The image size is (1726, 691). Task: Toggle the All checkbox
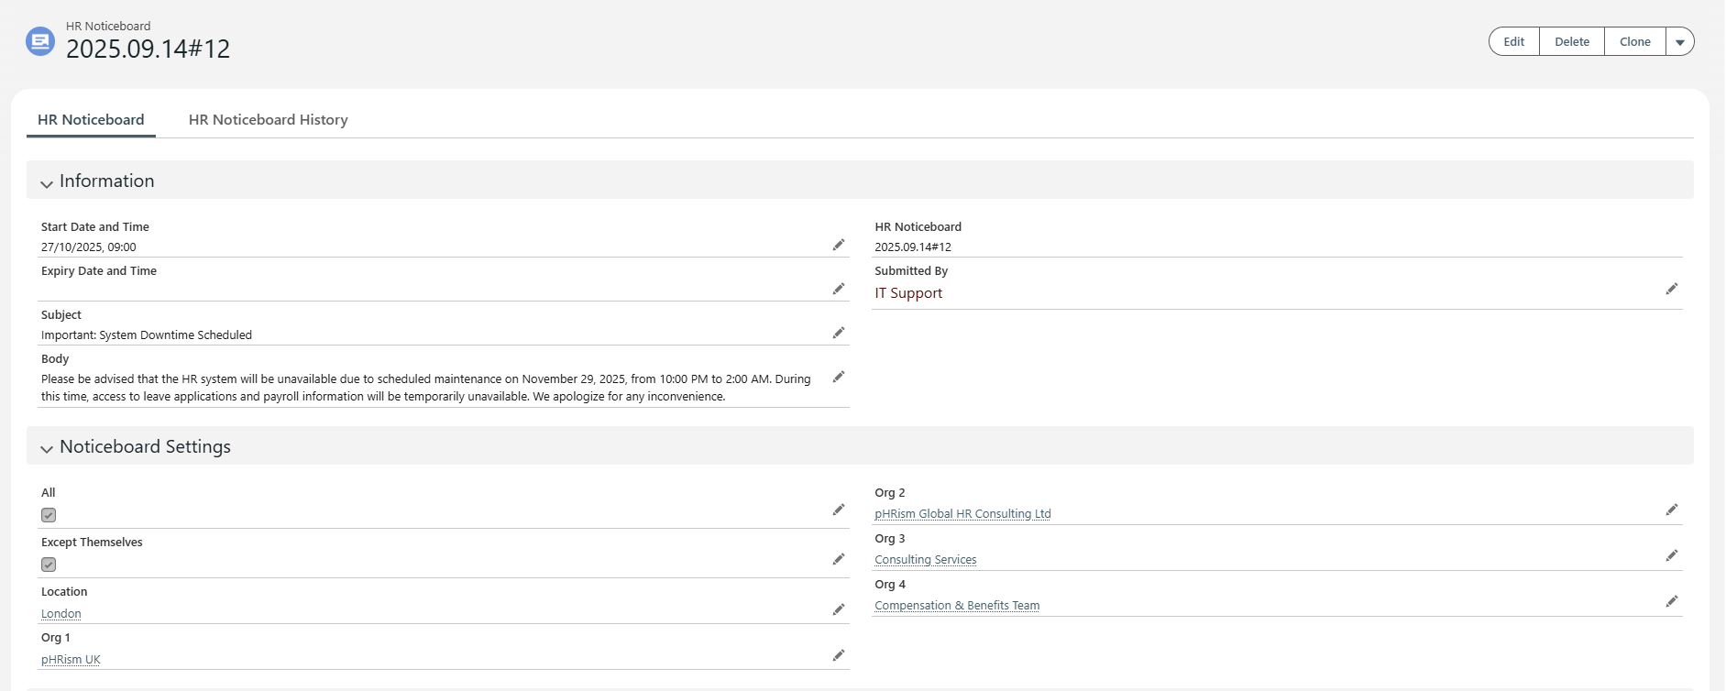pyautogui.click(x=49, y=515)
